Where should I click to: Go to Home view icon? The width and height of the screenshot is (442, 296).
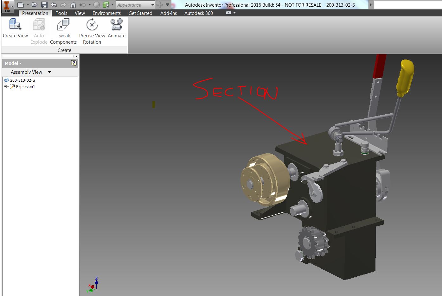(x=73, y=5)
